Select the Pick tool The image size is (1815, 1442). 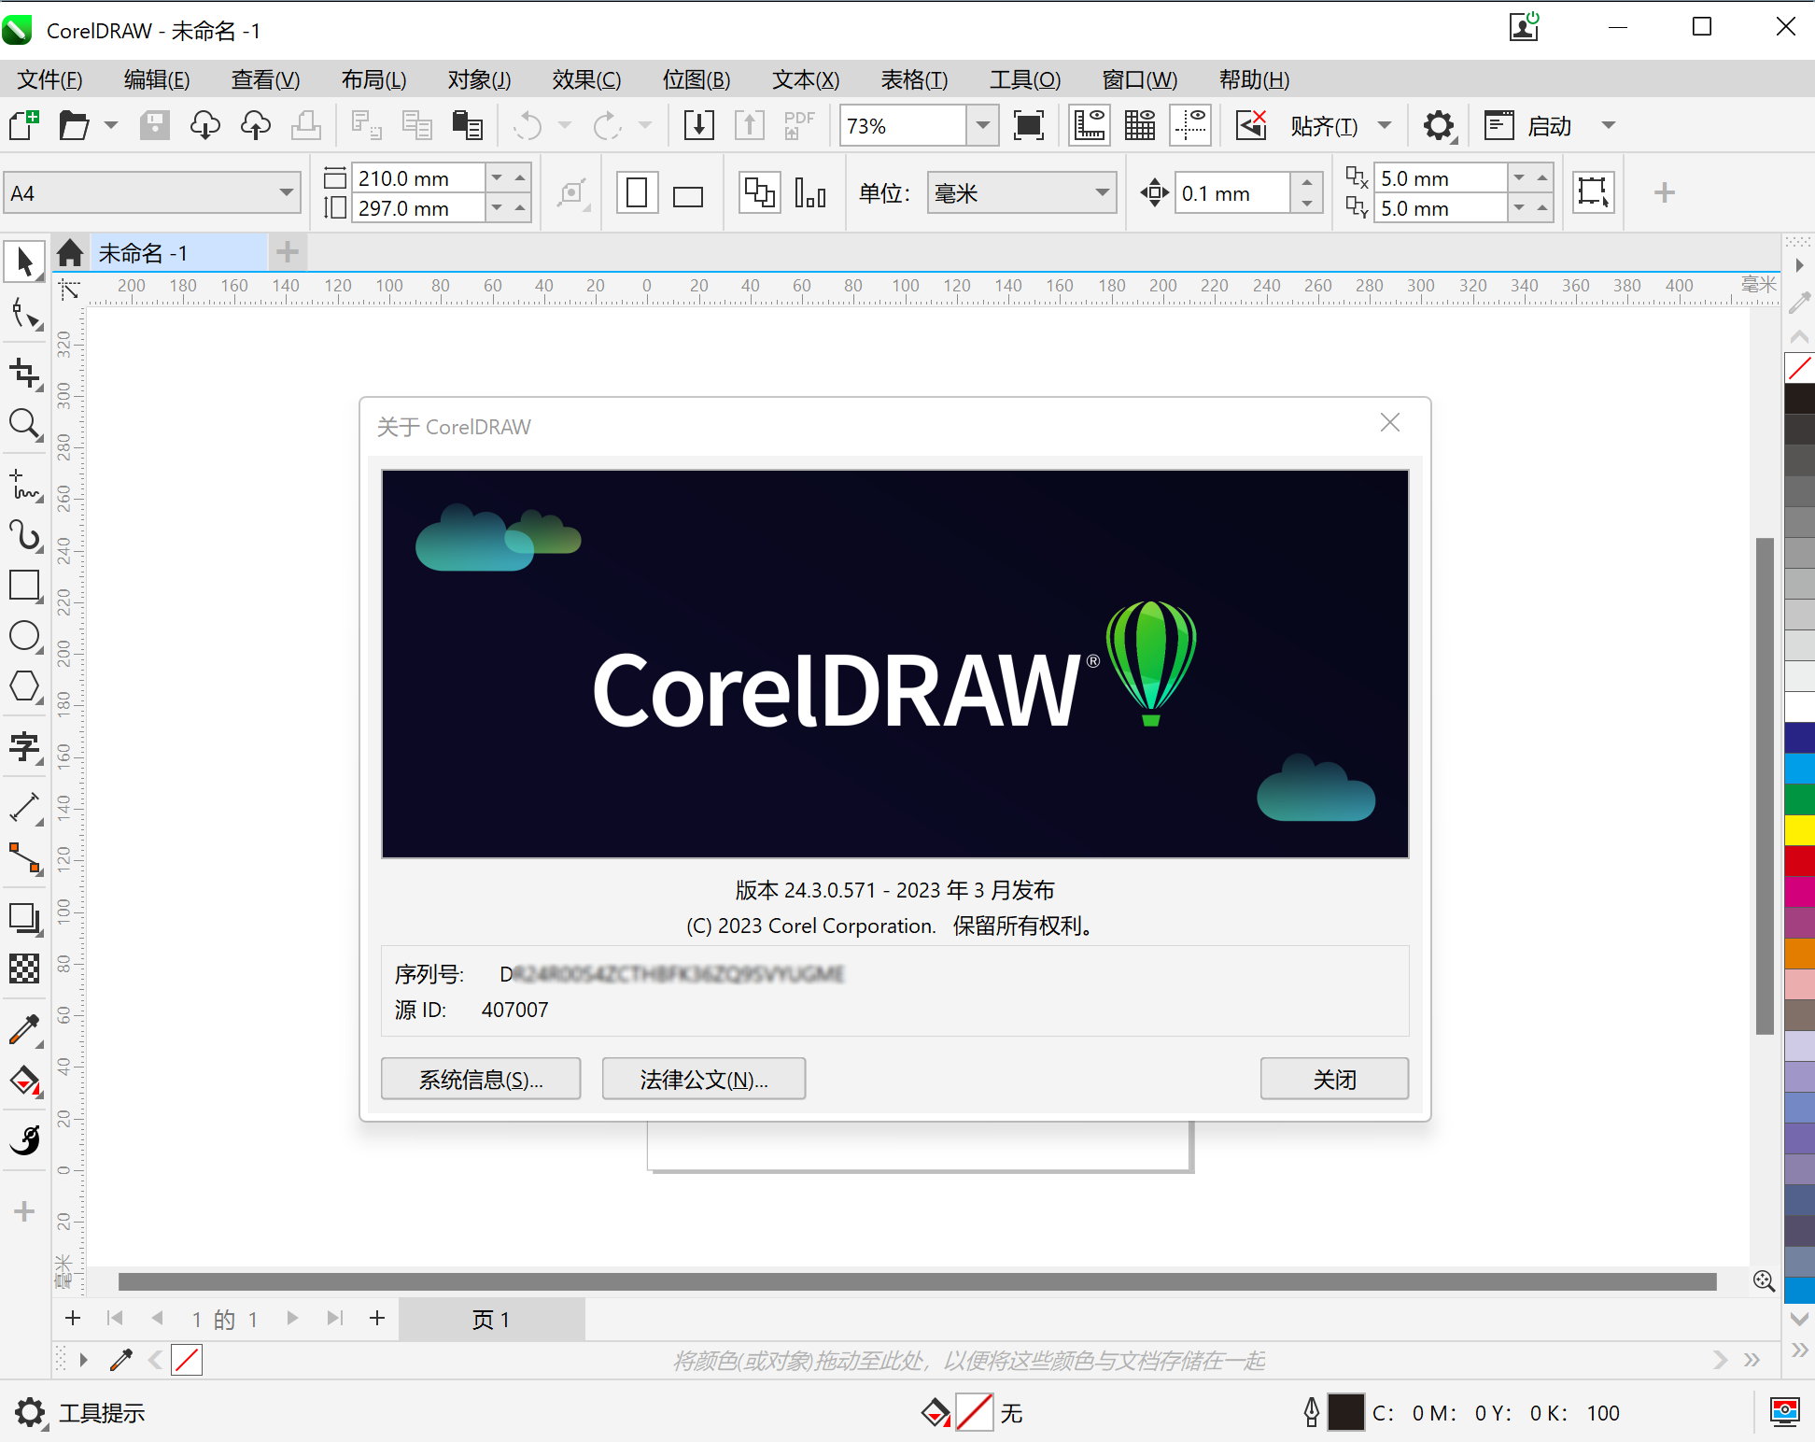pos(25,262)
